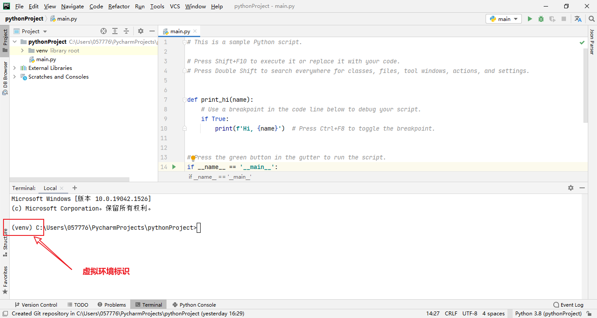
Task: Change UTF-8 file encoding in status bar
Action: click(470, 313)
